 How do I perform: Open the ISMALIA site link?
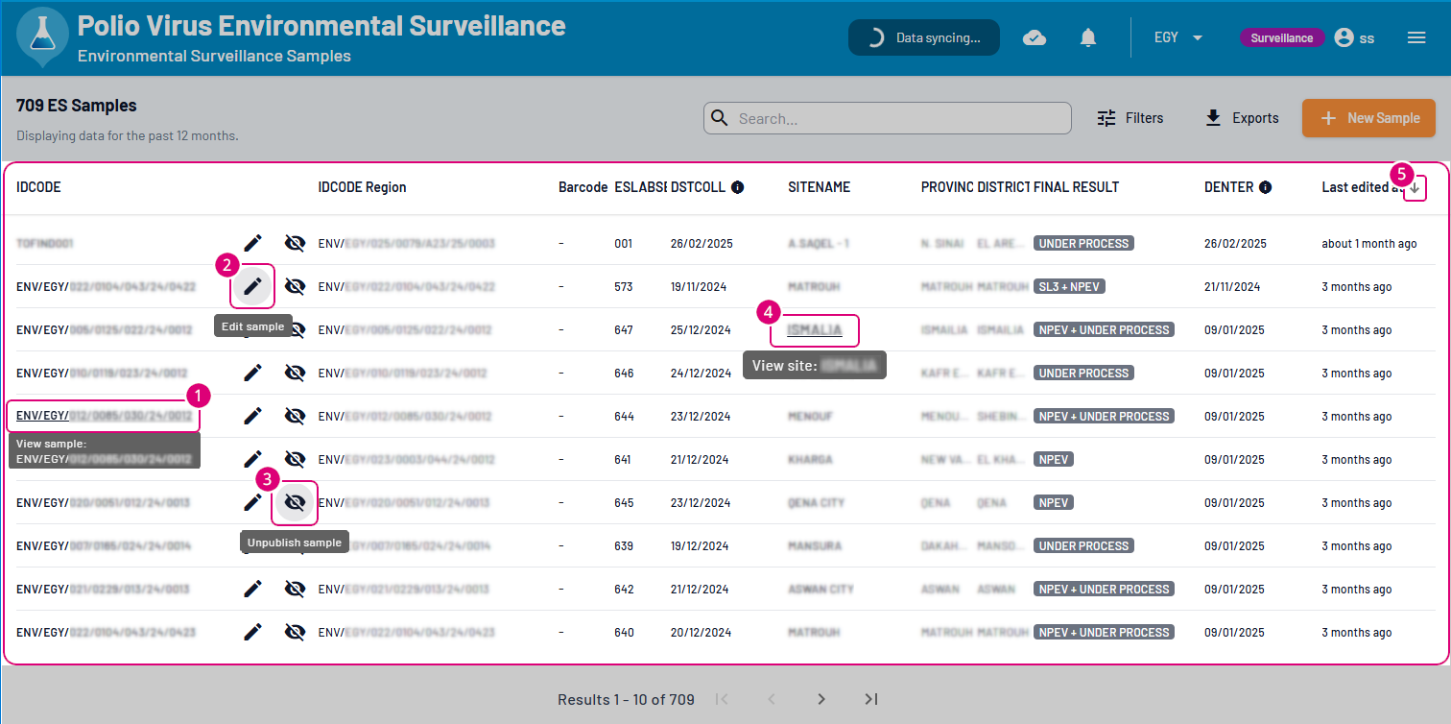tap(815, 330)
